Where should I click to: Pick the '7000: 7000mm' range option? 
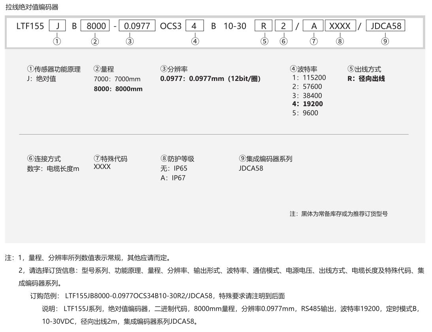click(x=117, y=79)
